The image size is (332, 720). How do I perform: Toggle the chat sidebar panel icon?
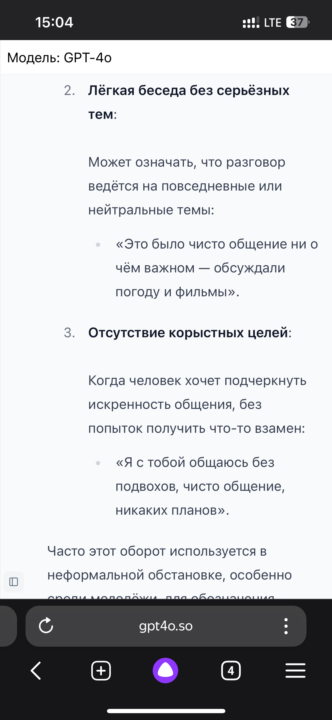click(14, 582)
